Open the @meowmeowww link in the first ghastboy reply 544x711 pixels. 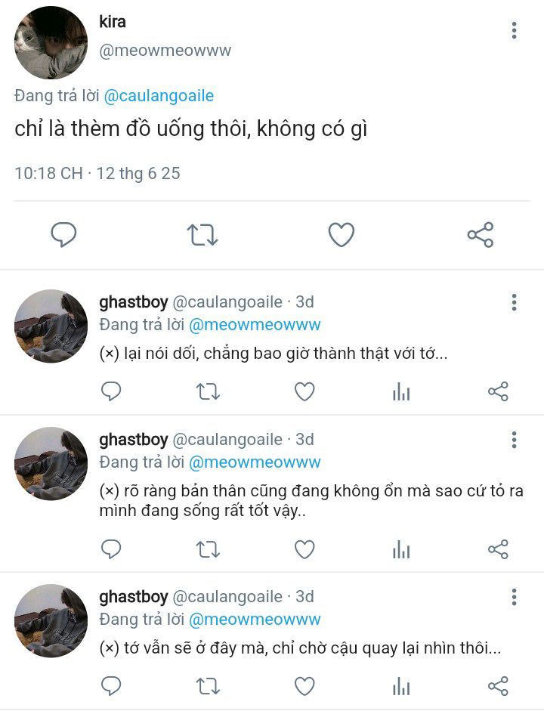pos(255,325)
